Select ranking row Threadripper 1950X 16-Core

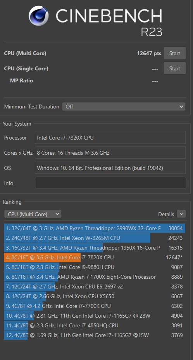click(95, 248)
